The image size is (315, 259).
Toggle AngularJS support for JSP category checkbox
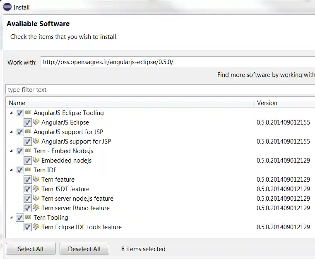[20, 132]
